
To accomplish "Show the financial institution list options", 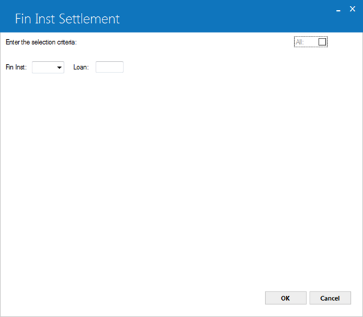I will click(x=59, y=68).
